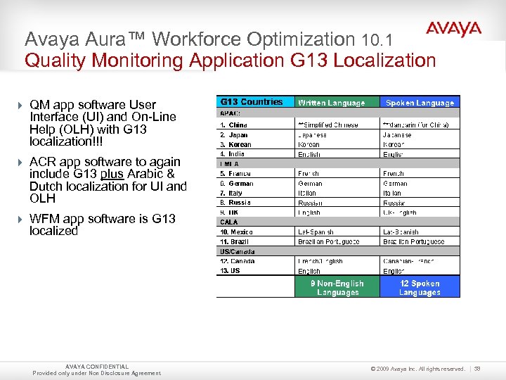The width and height of the screenshot is (506, 380).
Task: Click the '10. Mexico' country cell
Action: click(255, 232)
